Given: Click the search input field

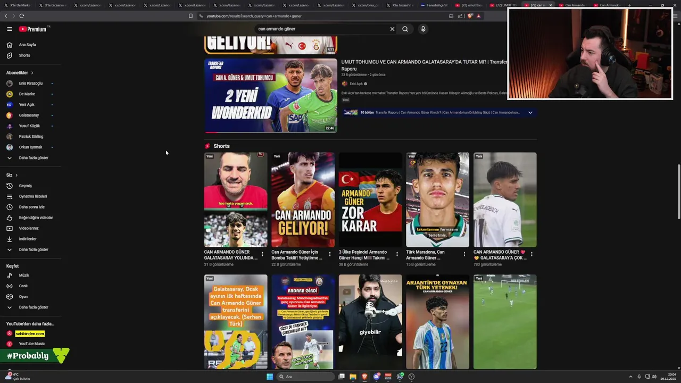Looking at the screenshot, I should 321,29.
